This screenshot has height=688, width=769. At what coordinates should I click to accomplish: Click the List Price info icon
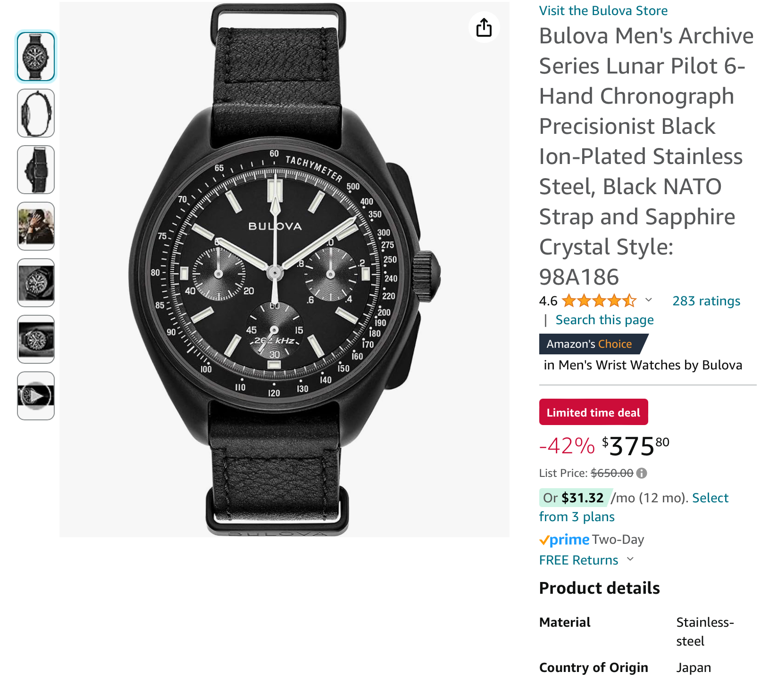(x=642, y=473)
